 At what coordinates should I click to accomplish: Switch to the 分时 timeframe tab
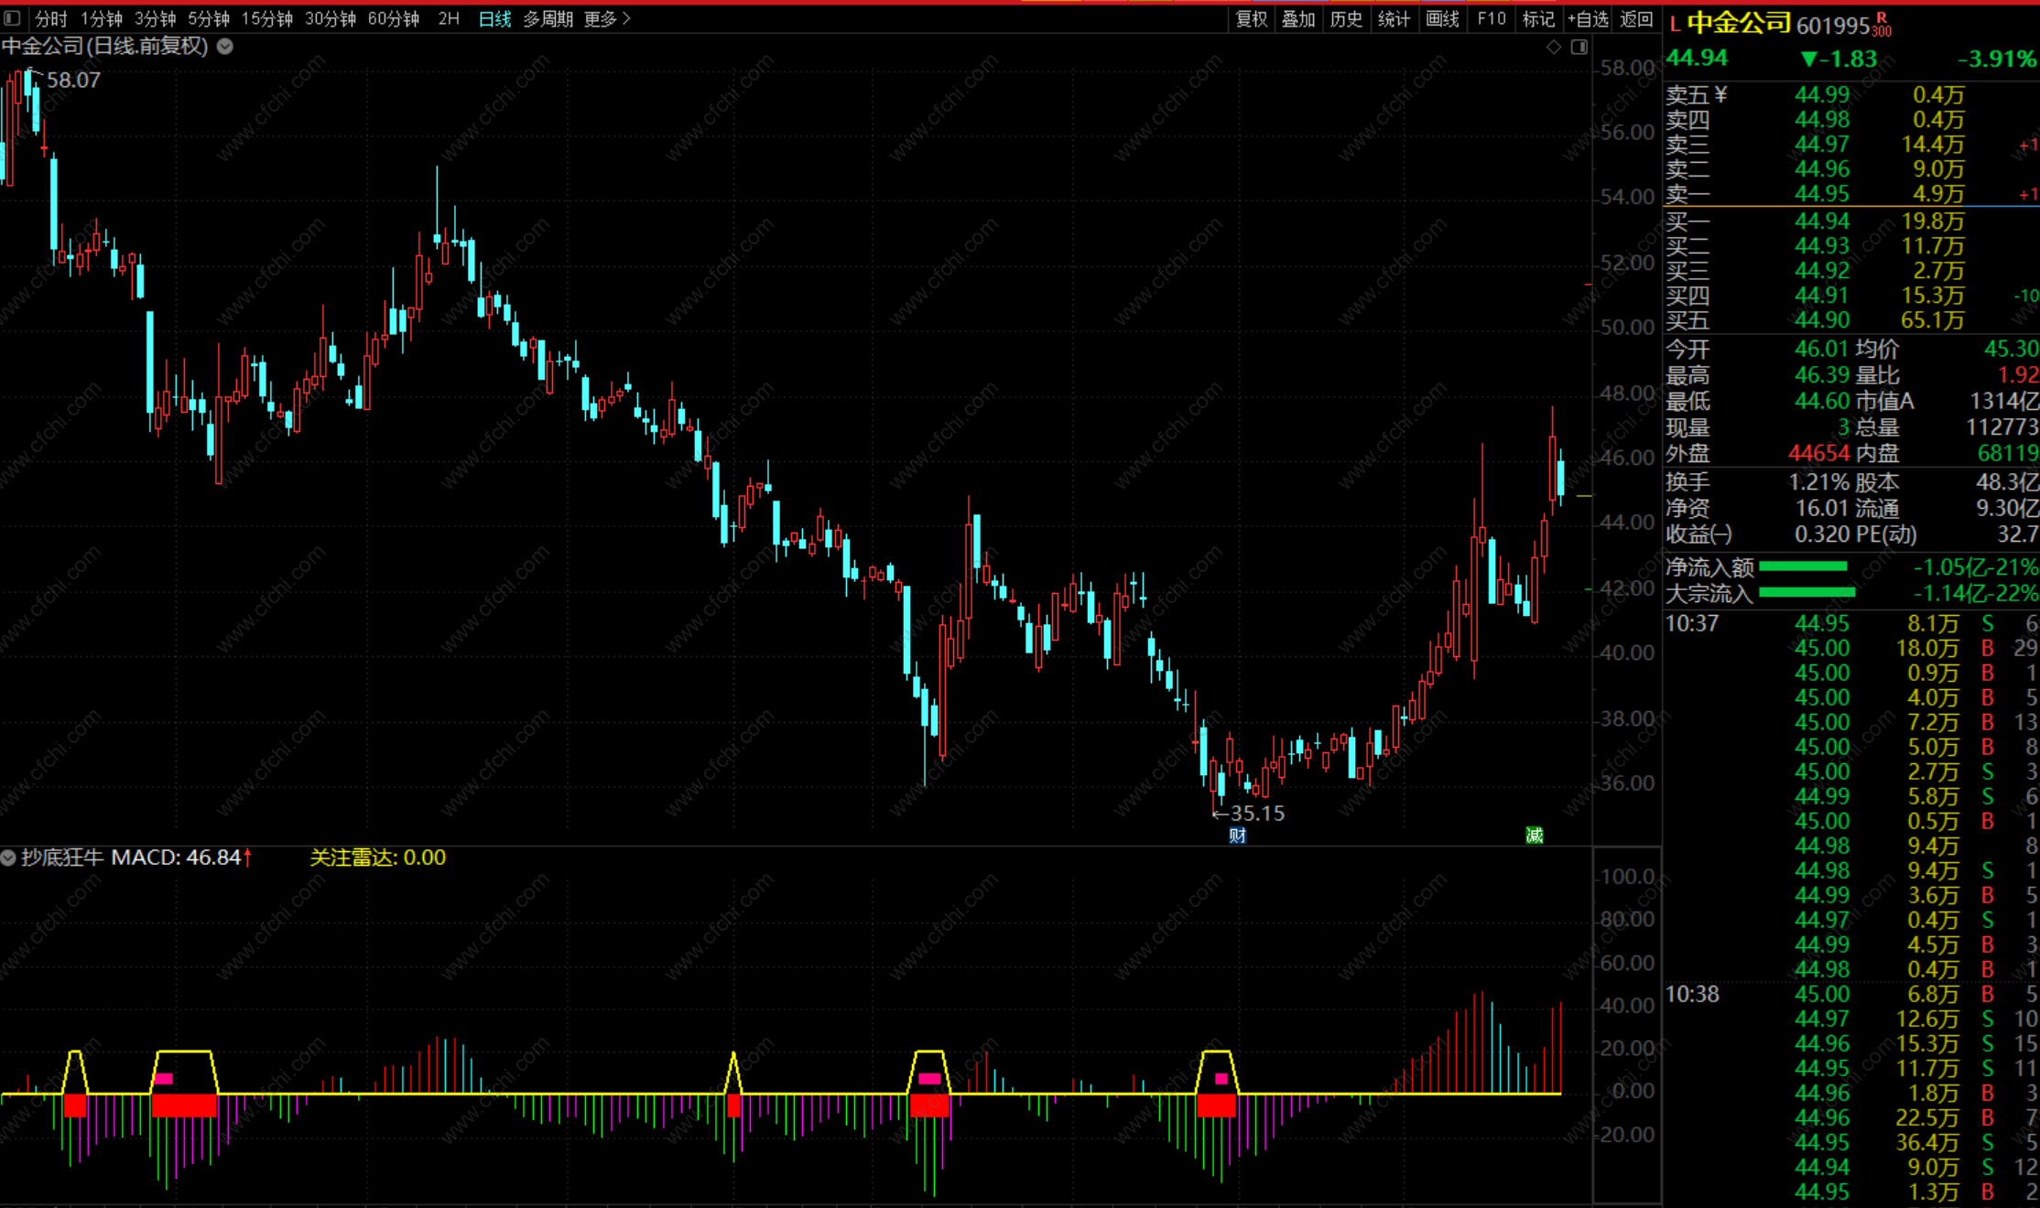coord(50,18)
